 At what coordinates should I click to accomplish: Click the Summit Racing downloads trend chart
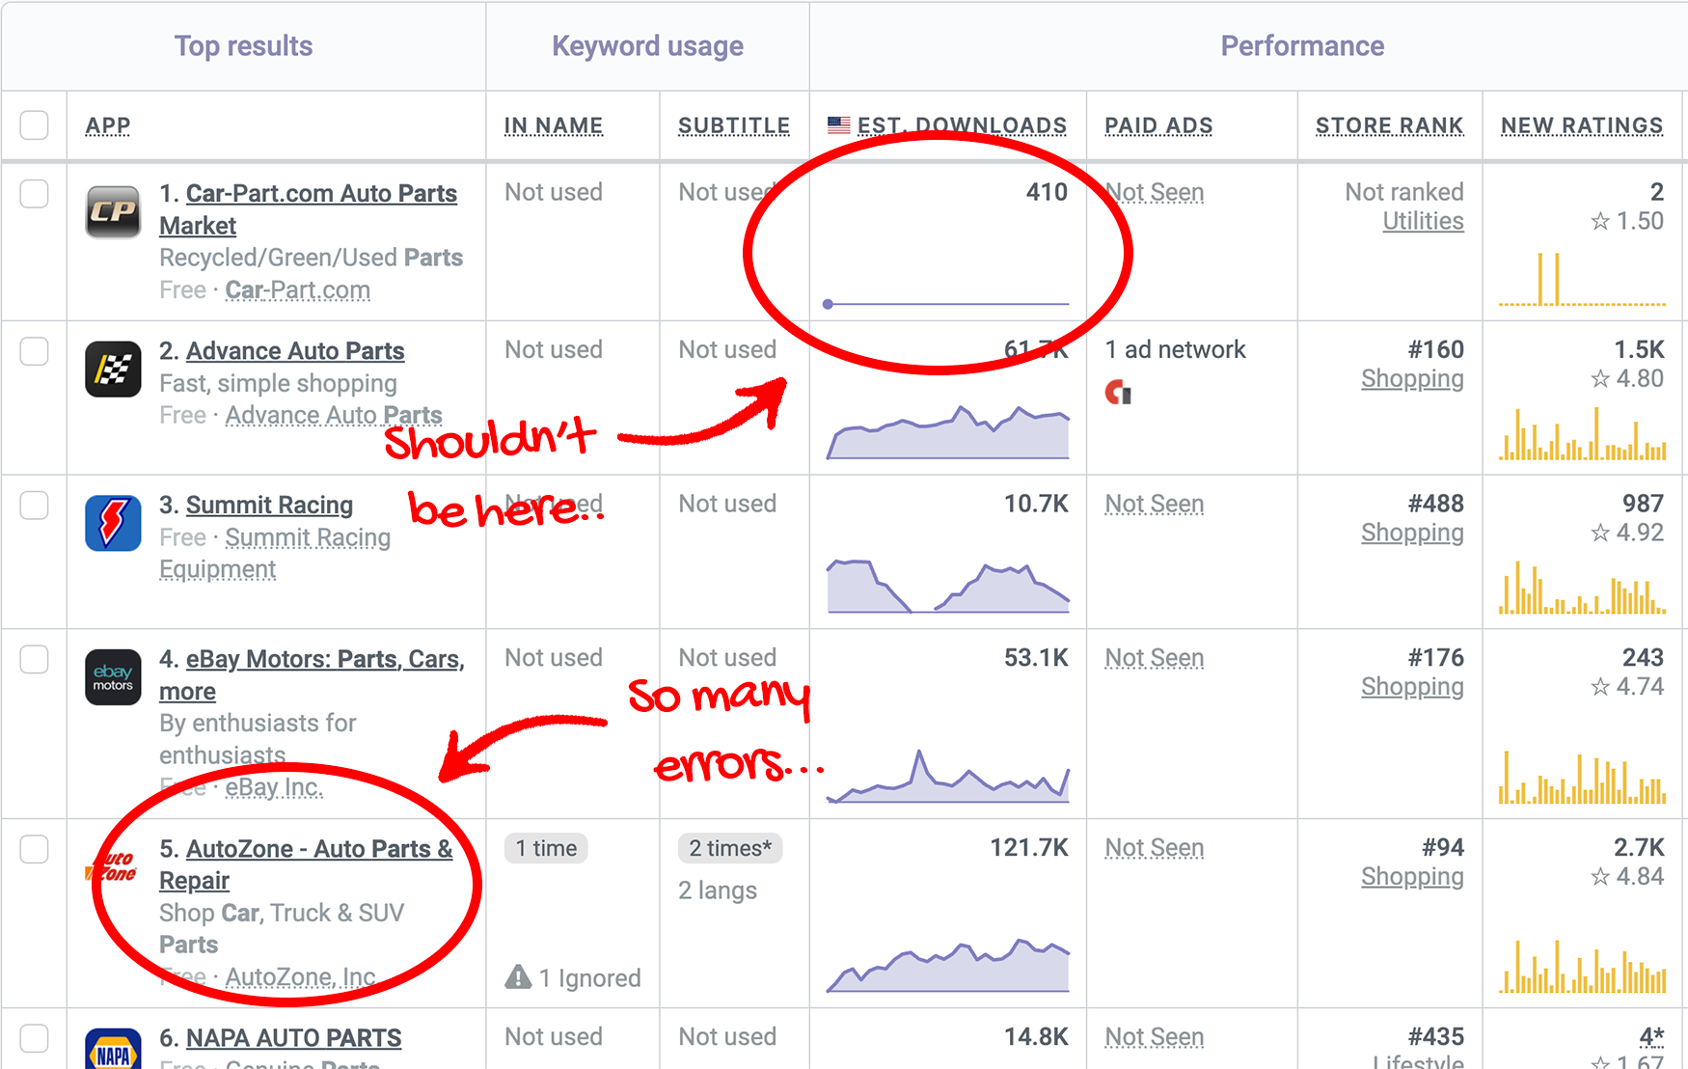[948, 586]
